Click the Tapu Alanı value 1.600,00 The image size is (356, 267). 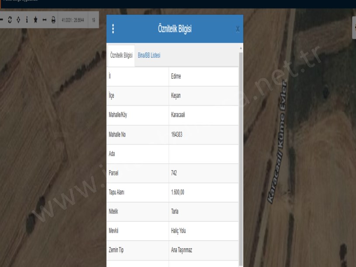pos(178,192)
